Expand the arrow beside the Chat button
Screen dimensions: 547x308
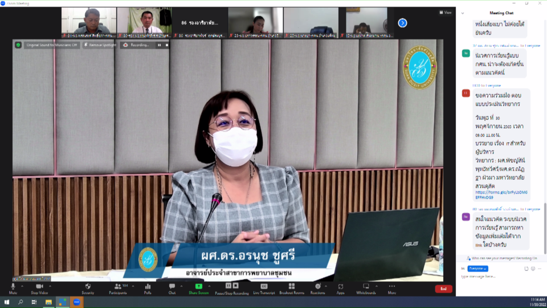click(181, 286)
